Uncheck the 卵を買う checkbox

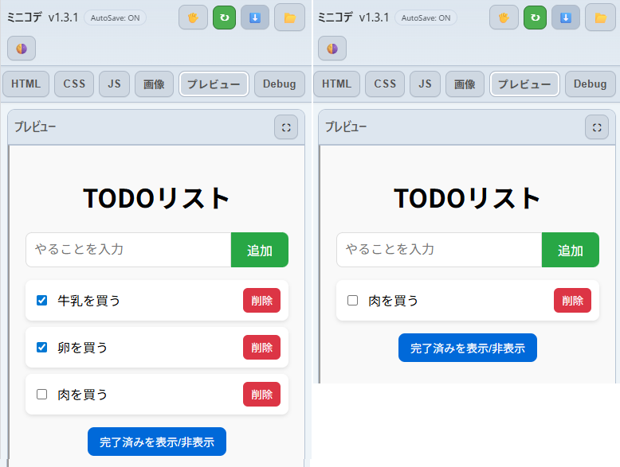[x=42, y=348]
